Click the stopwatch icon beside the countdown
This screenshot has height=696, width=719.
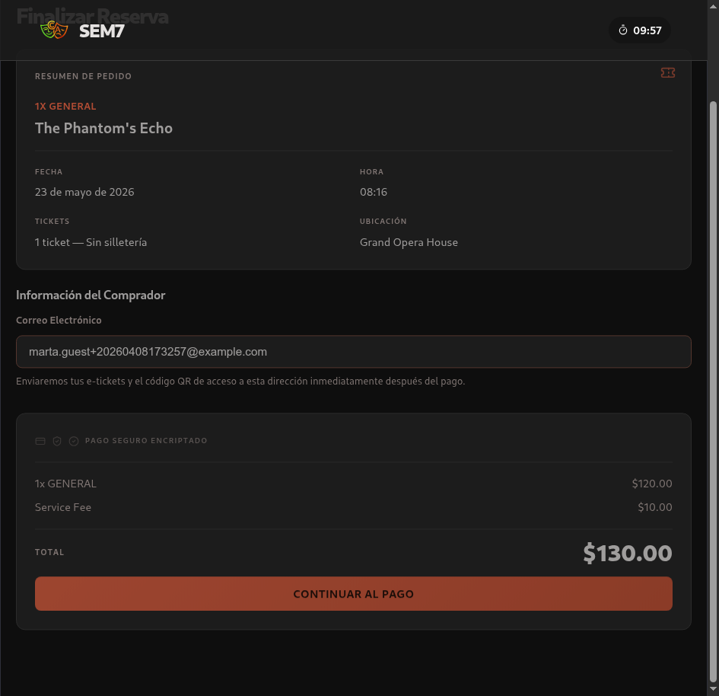point(623,30)
